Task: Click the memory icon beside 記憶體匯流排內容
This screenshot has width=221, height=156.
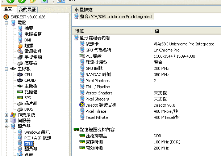Action: [76, 129]
